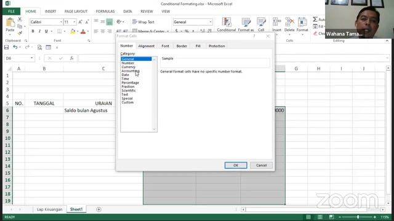394x221 pixels.
Task: Select Date in the Category list
Action: [125, 75]
